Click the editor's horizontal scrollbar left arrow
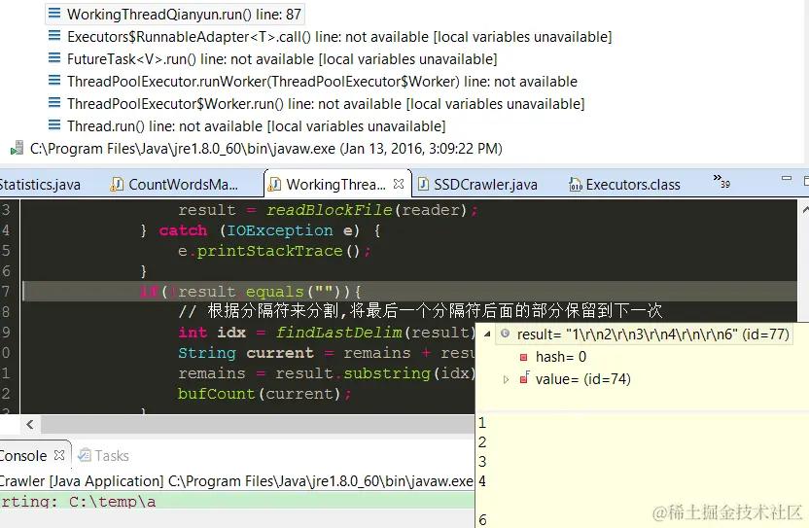This screenshot has height=528, width=809. tap(30, 424)
